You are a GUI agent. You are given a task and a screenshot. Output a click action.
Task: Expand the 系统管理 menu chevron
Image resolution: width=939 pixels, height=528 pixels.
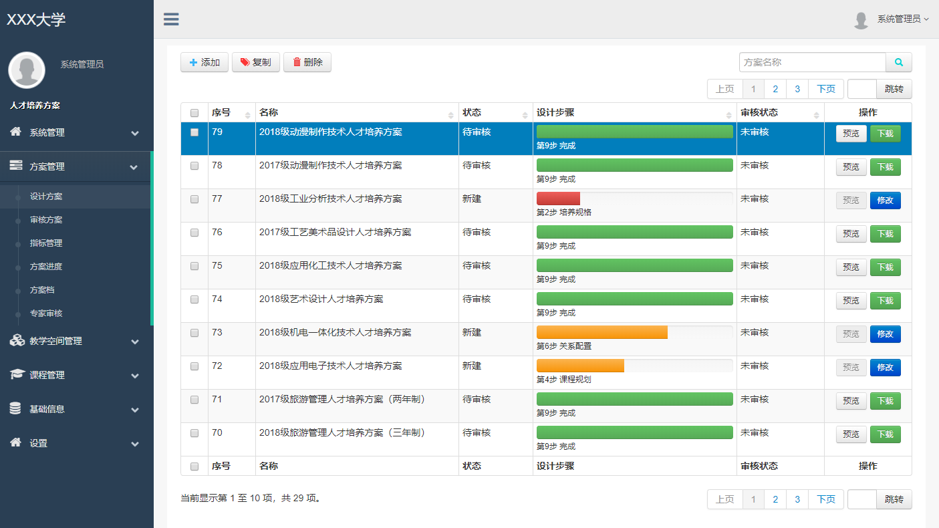pos(135,133)
